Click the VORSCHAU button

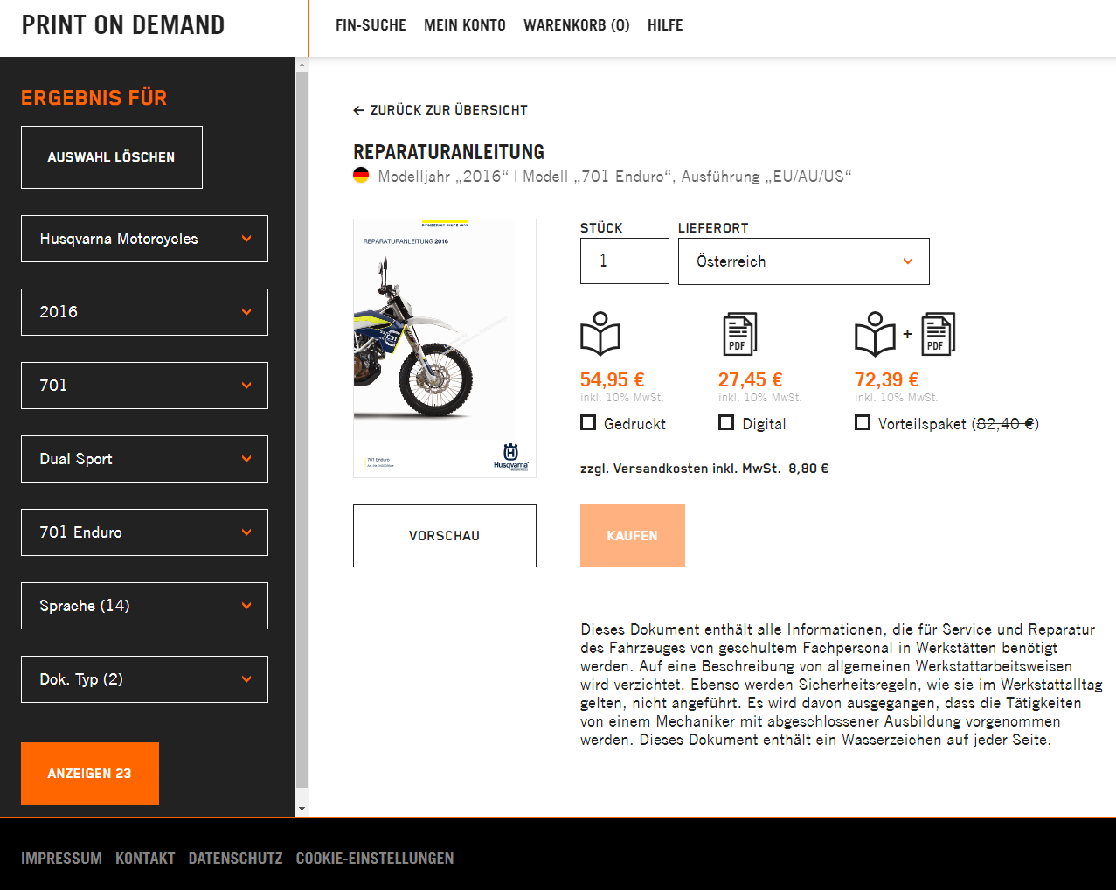tap(445, 536)
